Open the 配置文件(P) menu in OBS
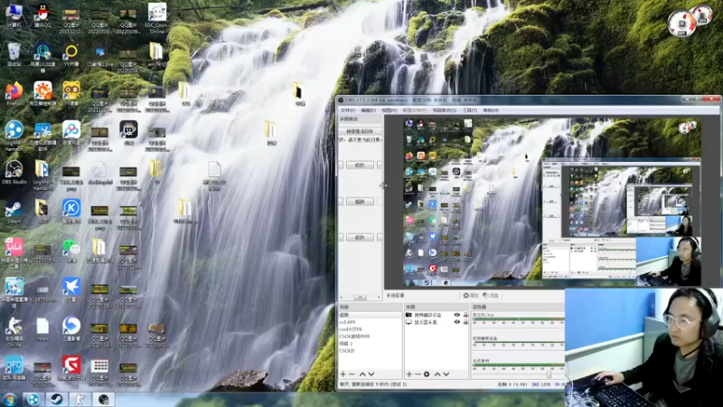This screenshot has width=723, height=407. (414, 110)
